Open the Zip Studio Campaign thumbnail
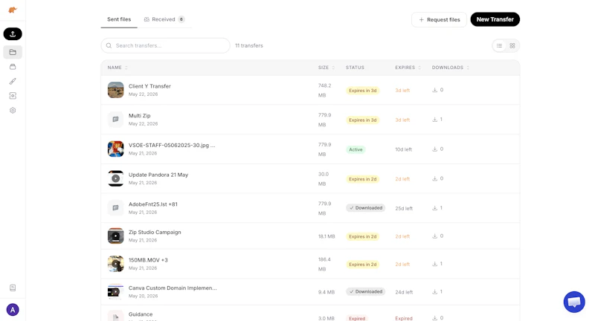The height and width of the screenshot is (321, 595). tap(116, 236)
